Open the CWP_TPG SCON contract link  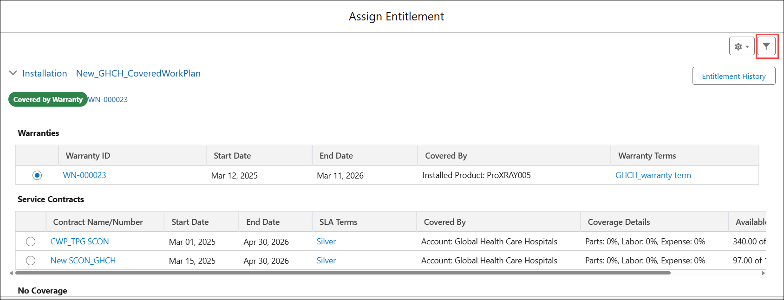(79, 242)
